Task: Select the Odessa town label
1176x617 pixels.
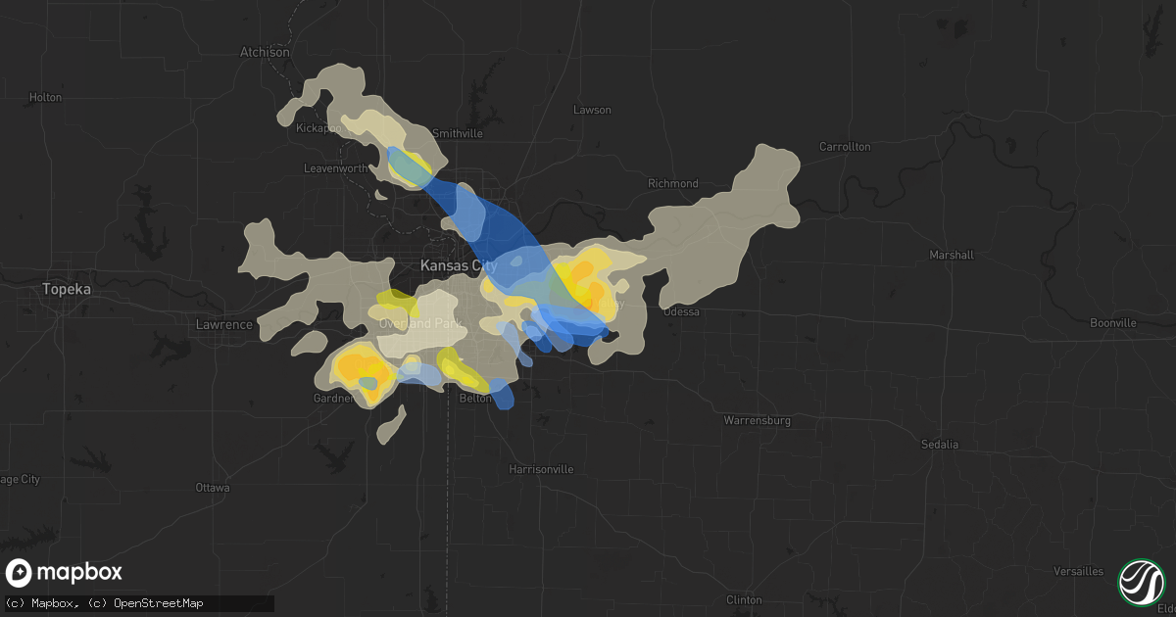Action: point(681,311)
